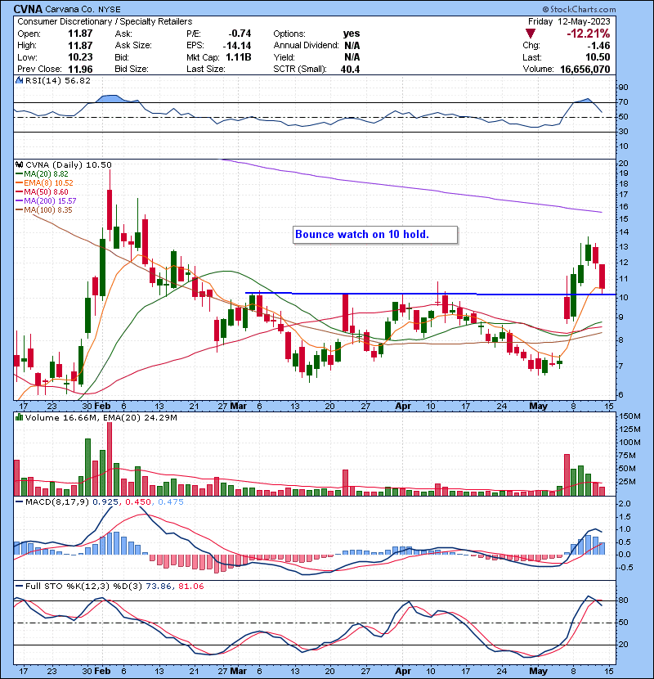654x679 pixels.
Task: Click the Low 10.23 value
Action: (x=80, y=57)
